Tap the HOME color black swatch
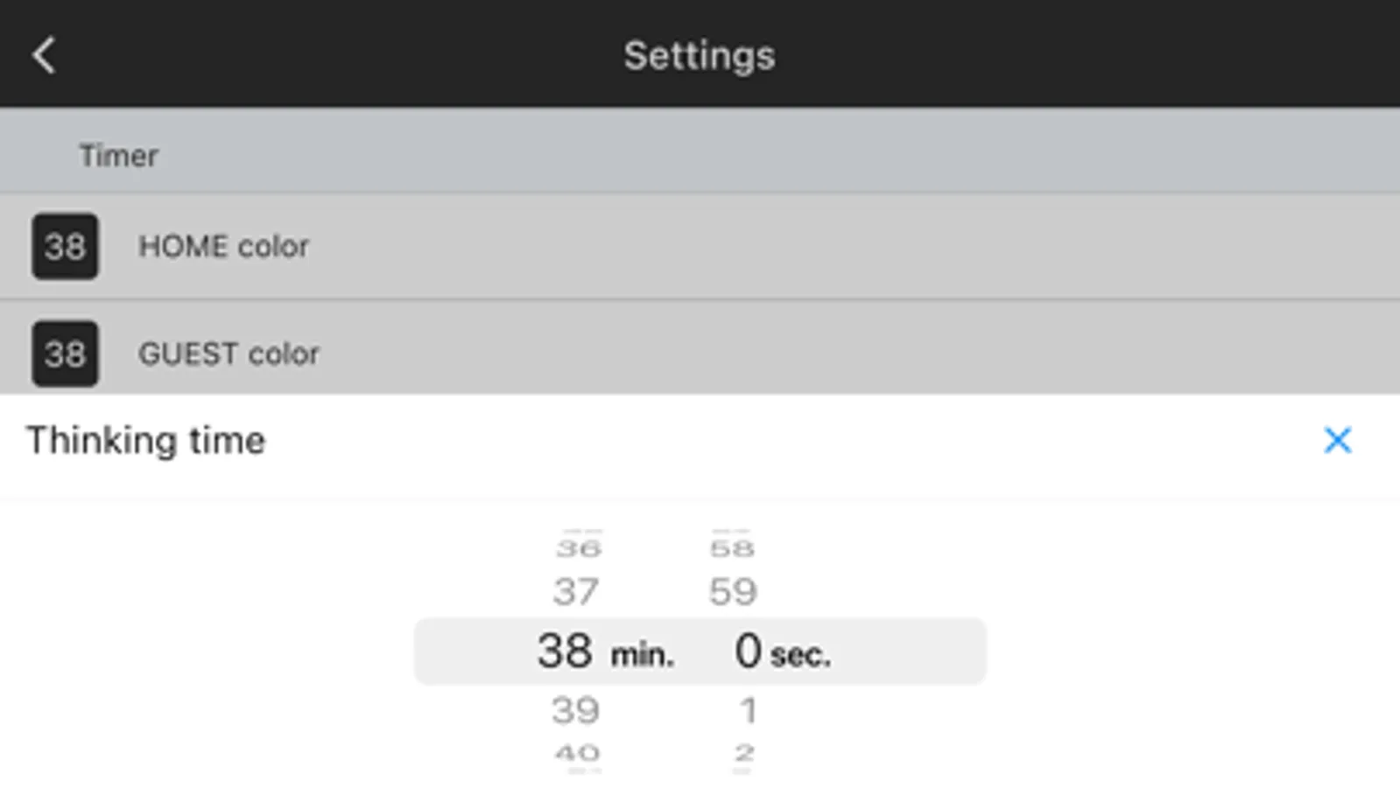 tap(65, 246)
